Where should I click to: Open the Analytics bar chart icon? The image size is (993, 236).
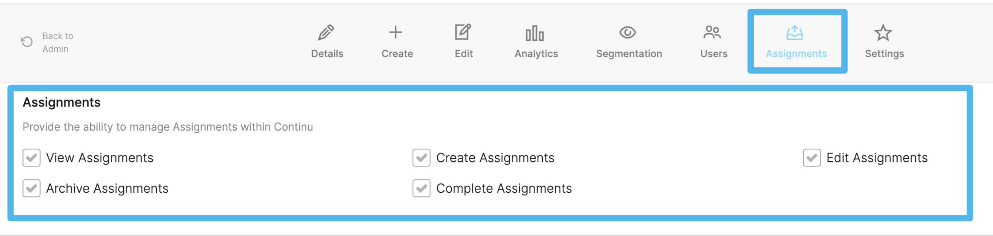coord(535,33)
